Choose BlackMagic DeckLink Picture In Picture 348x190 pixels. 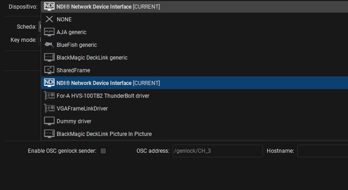tap(104, 134)
